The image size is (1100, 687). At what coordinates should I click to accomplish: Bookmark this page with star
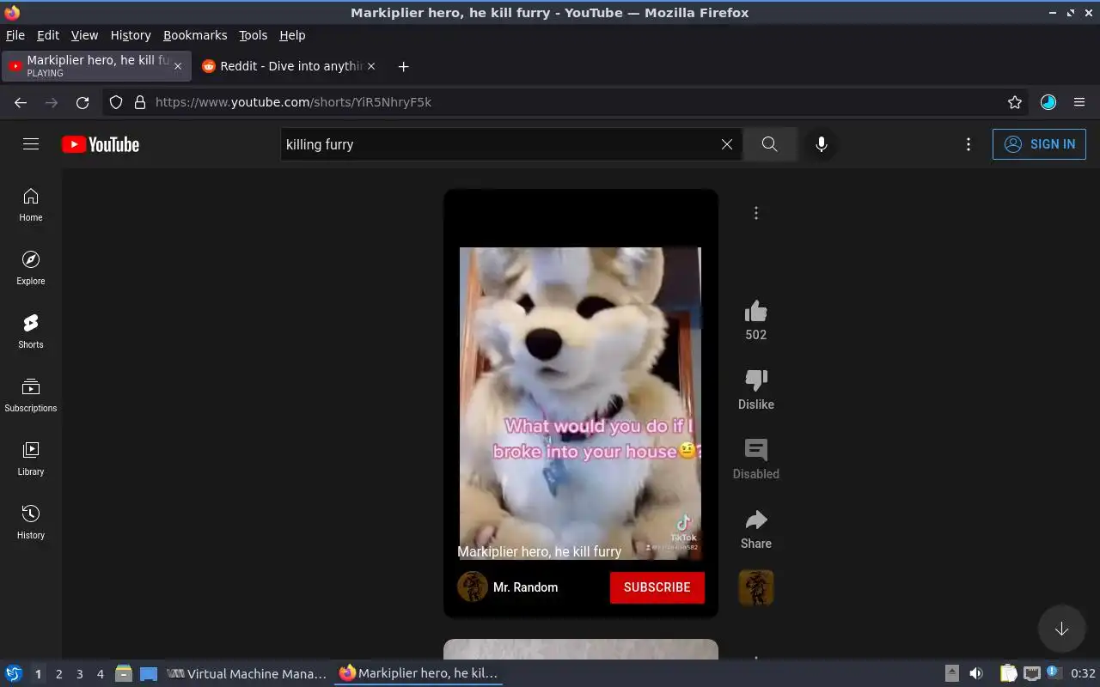(x=1015, y=102)
